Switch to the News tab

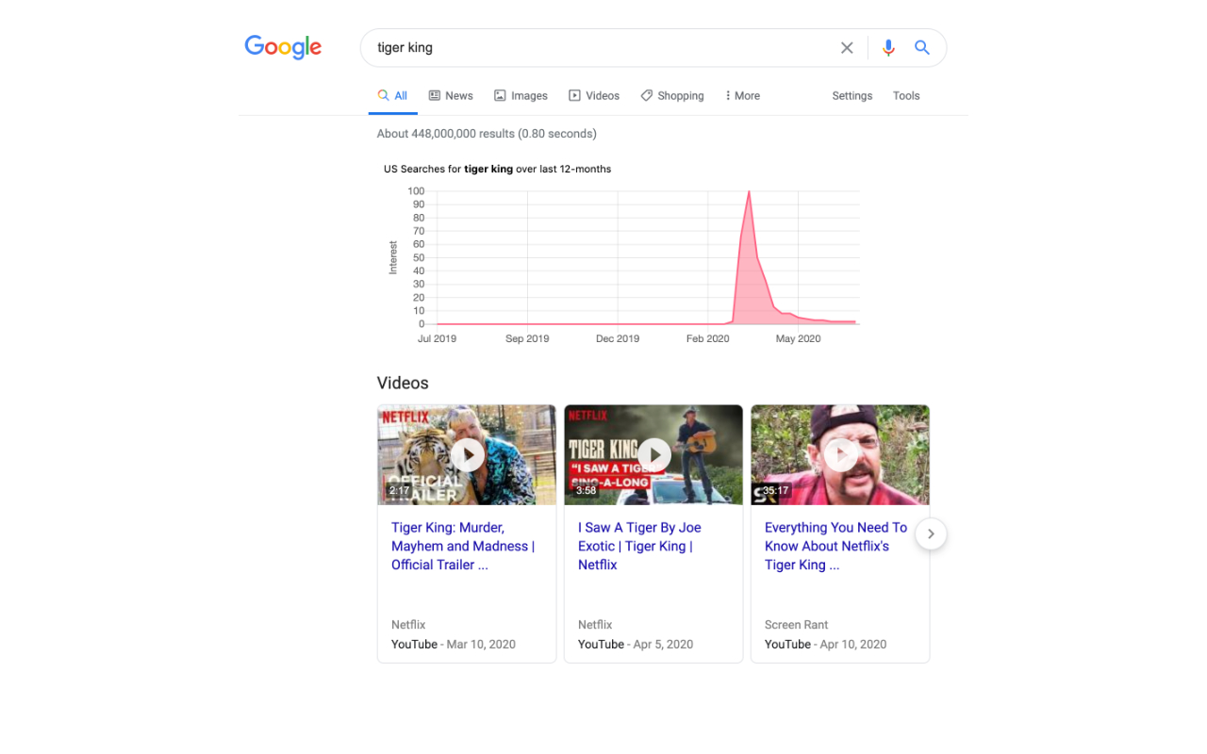click(x=451, y=96)
